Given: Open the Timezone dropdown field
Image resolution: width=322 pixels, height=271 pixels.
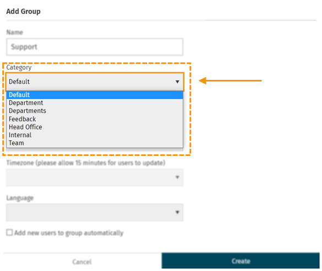Looking at the screenshot, I should point(95,177).
